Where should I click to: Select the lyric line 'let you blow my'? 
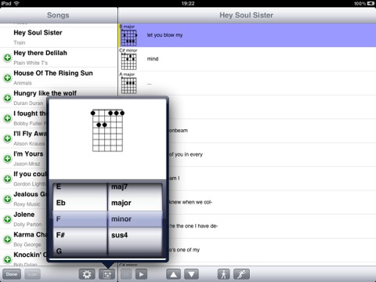pos(247,35)
